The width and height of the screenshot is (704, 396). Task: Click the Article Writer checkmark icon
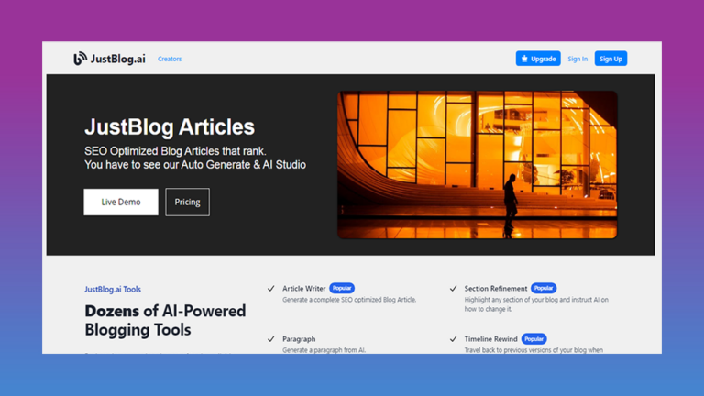pyautogui.click(x=270, y=288)
